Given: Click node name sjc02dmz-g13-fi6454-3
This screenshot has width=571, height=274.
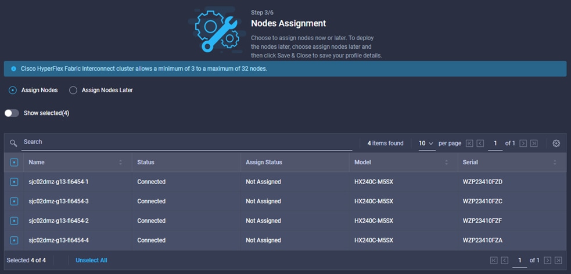Looking at the screenshot, I should pyautogui.click(x=59, y=201).
